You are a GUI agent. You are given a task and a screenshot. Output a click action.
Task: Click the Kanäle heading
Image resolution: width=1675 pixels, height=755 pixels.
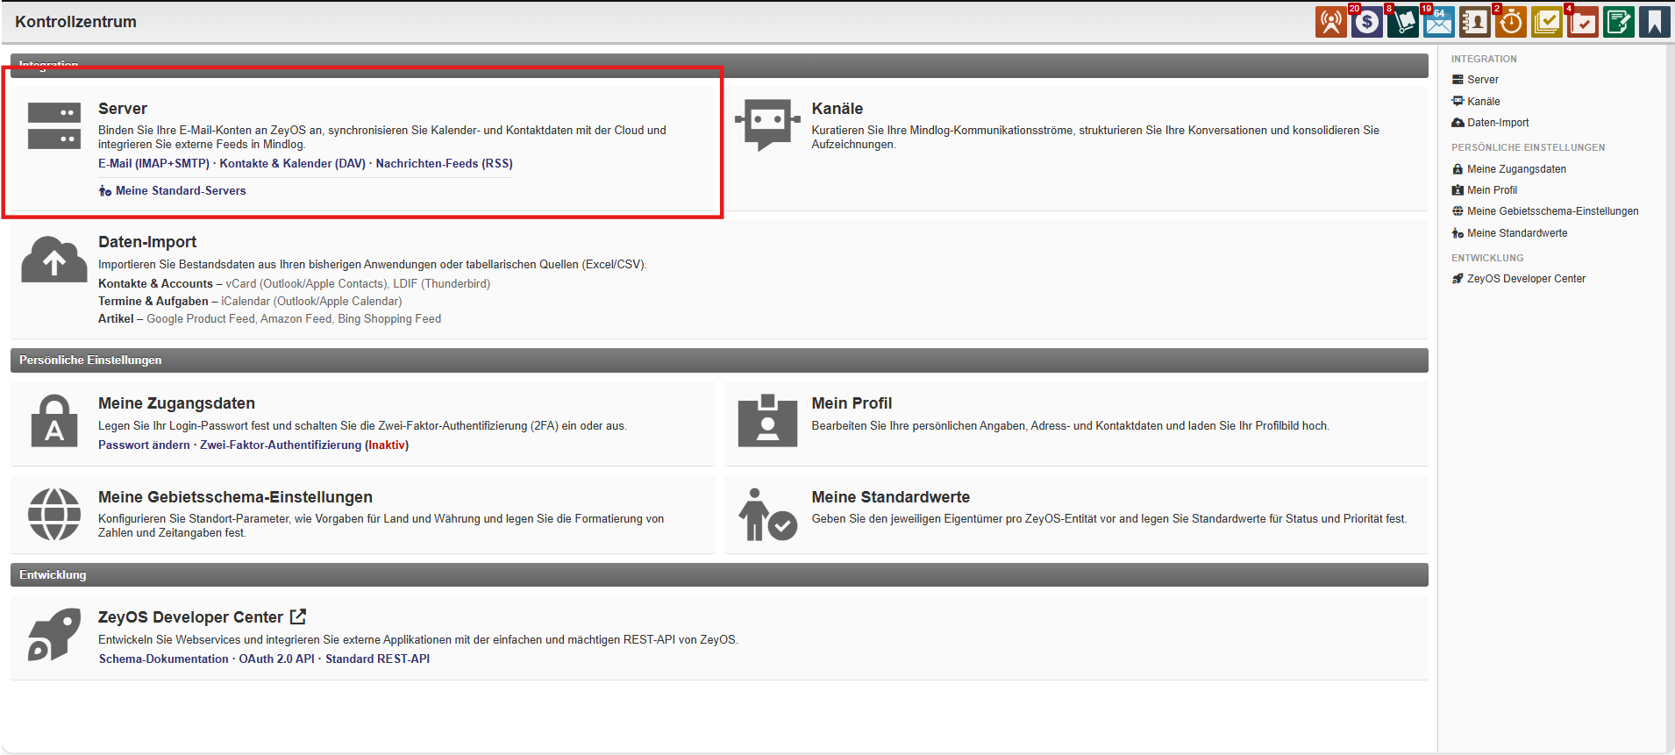tap(837, 109)
